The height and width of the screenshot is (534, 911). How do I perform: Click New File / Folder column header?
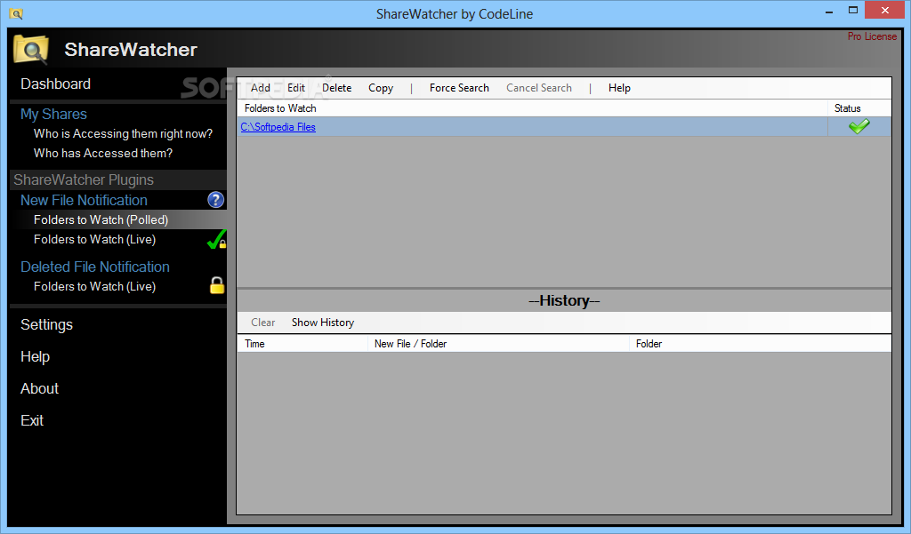click(x=498, y=344)
